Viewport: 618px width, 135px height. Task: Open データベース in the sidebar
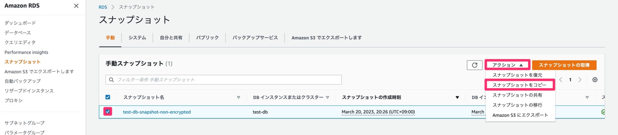(18, 33)
